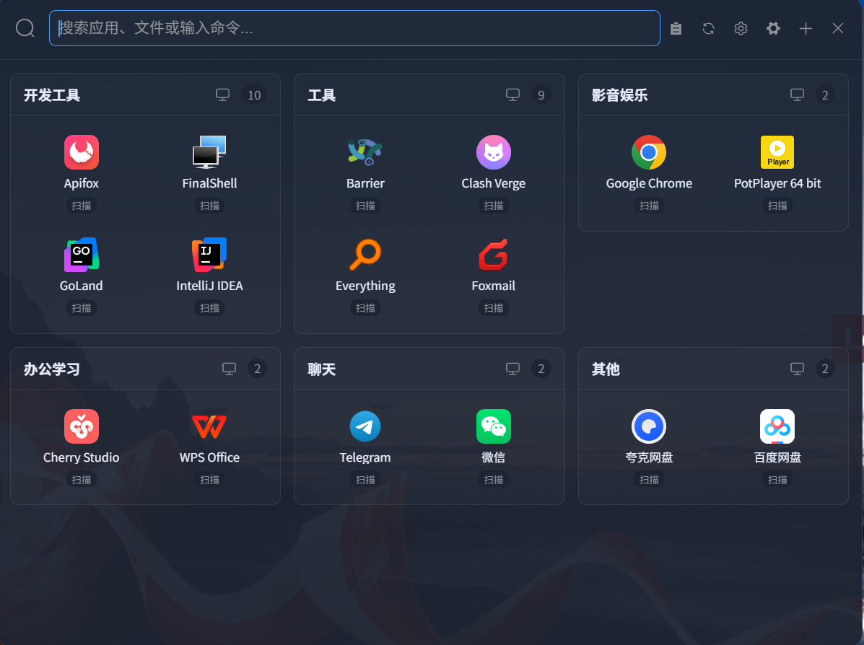
Task: Open the Clash Verge cat icon
Action: [494, 152]
